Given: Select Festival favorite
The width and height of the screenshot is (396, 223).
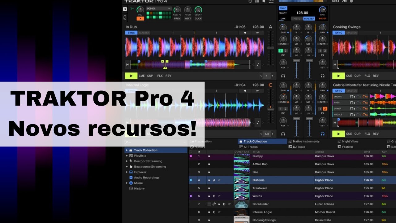Looking at the screenshot, I should tap(345, 147).
